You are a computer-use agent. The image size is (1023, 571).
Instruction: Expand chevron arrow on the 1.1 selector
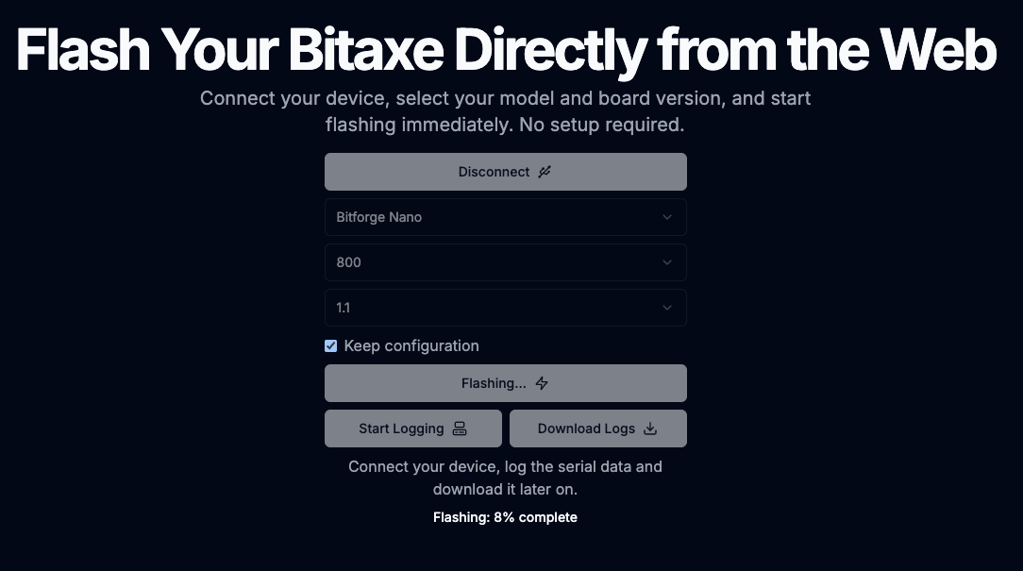(667, 308)
